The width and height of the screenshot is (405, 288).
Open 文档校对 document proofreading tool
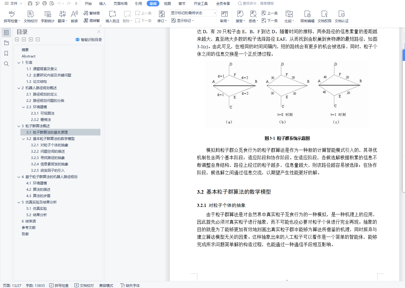coord(31,16)
